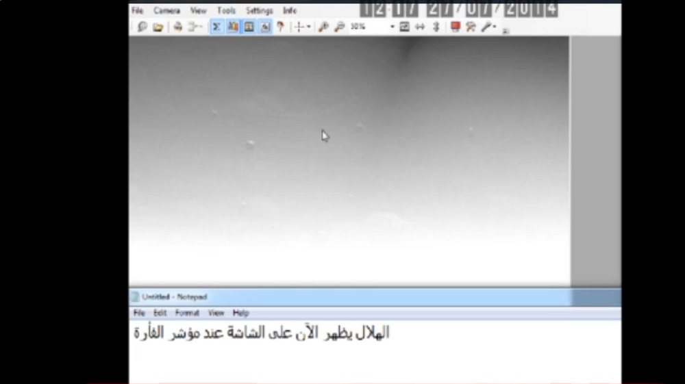Screen dimensions: 685x384
Task: Click the red record icon
Action: click(x=456, y=27)
